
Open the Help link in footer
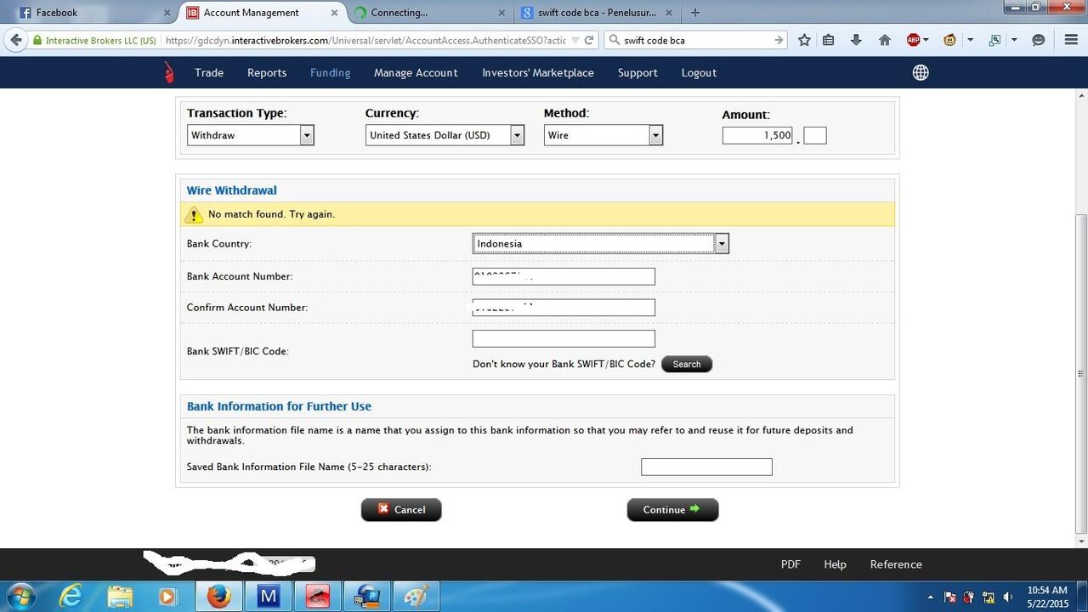point(835,564)
